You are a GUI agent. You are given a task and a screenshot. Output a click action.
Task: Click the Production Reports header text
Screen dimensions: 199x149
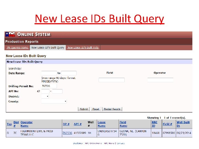(22, 42)
